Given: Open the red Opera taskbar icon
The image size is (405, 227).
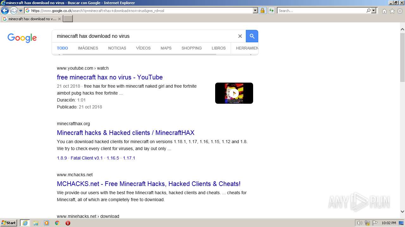Looking at the screenshot, I should pos(68,223).
